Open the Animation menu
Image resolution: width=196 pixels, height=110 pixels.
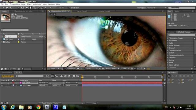click(x=37, y=4)
